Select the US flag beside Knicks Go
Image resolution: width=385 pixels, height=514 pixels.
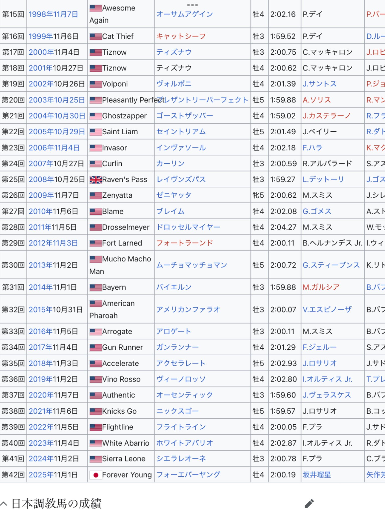(96, 411)
